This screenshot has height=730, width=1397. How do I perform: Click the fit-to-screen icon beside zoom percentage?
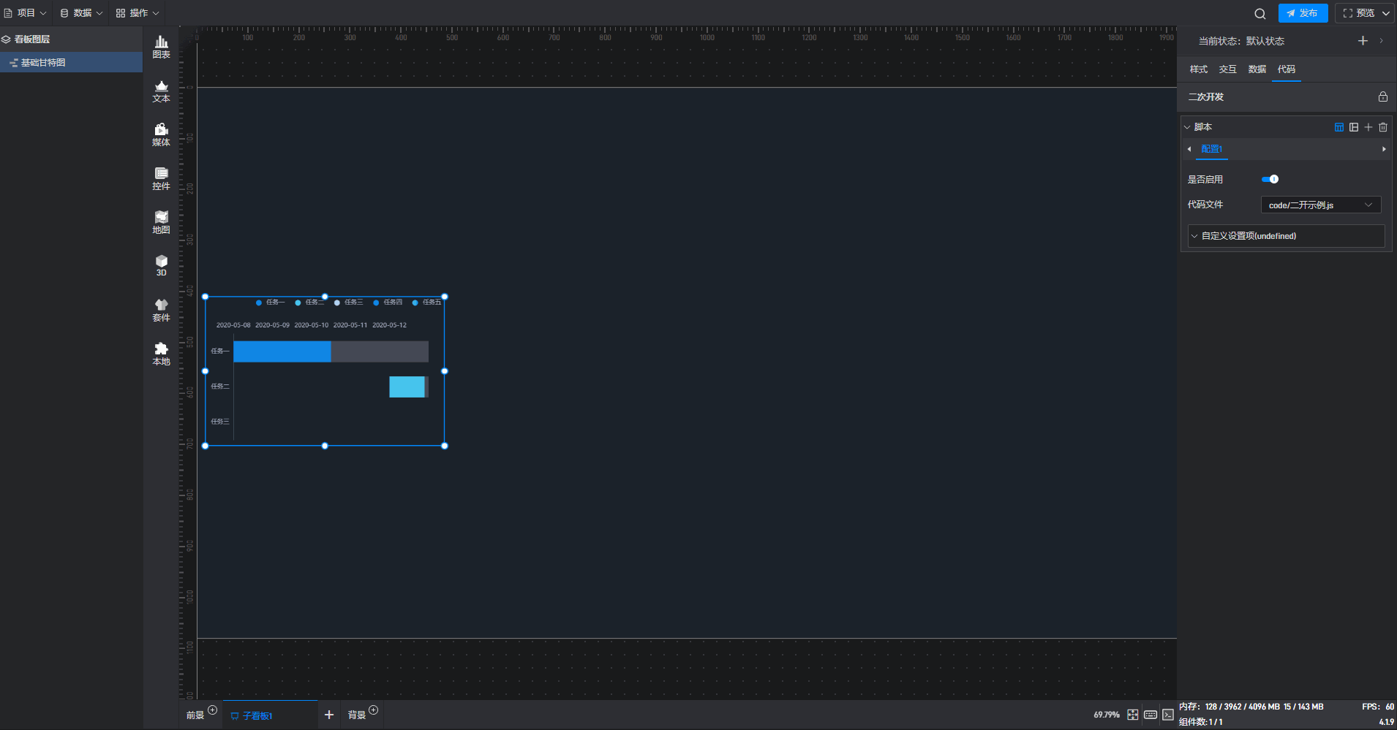[1132, 715]
